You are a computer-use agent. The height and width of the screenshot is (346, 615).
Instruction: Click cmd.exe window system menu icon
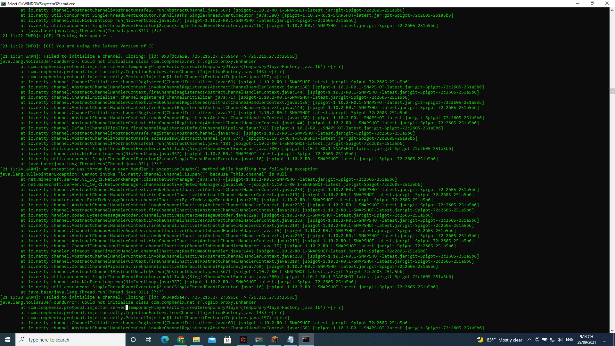3,4
